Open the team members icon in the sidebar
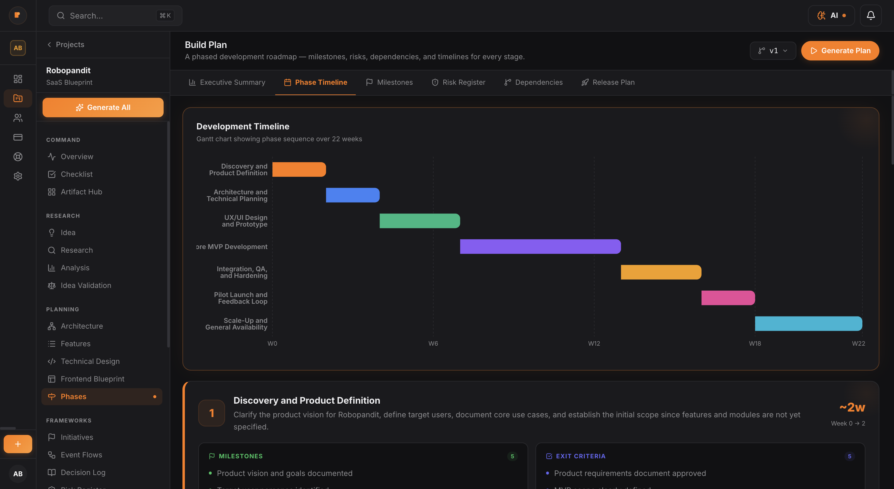Screen dimensions: 894x489 [18, 118]
